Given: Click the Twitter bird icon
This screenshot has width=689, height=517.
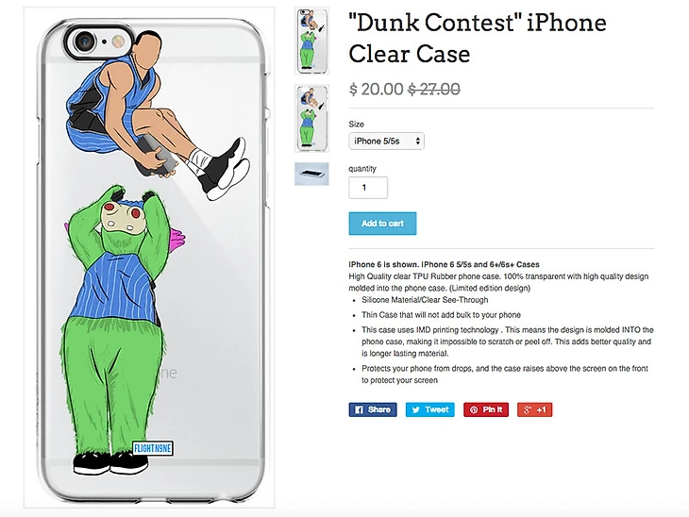Looking at the screenshot, I should [x=415, y=409].
